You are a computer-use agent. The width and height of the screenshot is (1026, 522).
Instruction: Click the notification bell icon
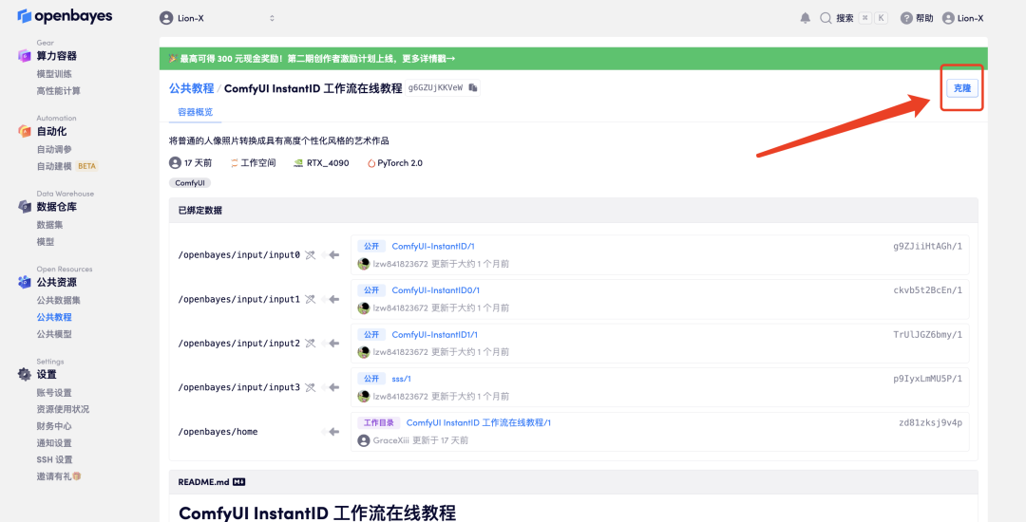pos(805,18)
